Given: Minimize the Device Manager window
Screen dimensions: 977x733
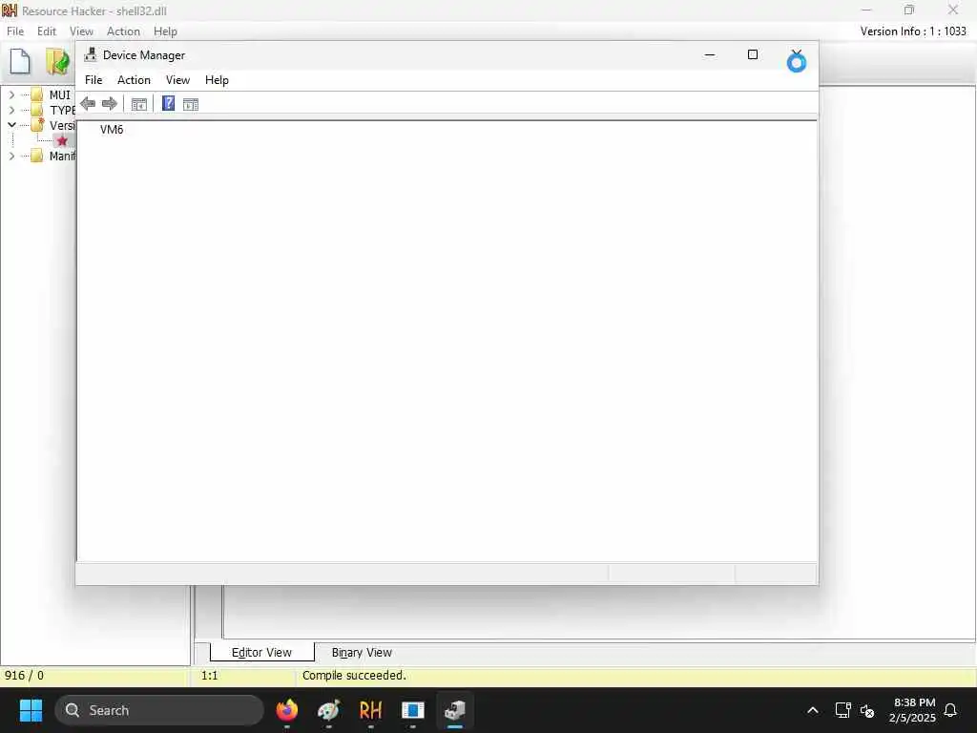Looking at the screenshot, I should (x=709, y=54).
